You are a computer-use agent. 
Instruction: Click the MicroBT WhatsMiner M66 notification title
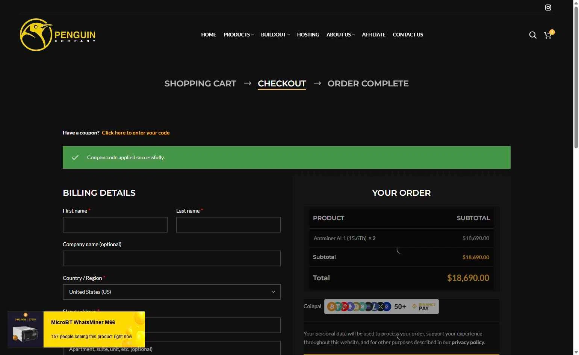pyautogui.click(x=83, y=322)
